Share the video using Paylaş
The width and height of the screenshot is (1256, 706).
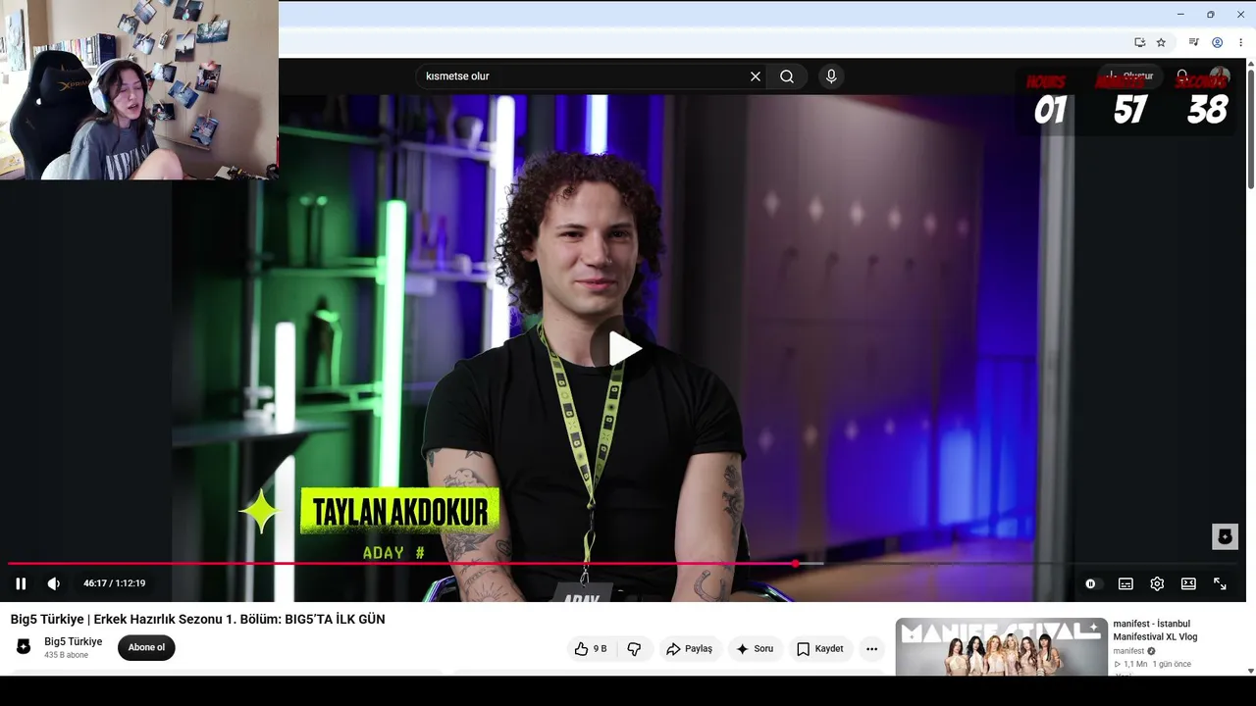coord(689,649)
